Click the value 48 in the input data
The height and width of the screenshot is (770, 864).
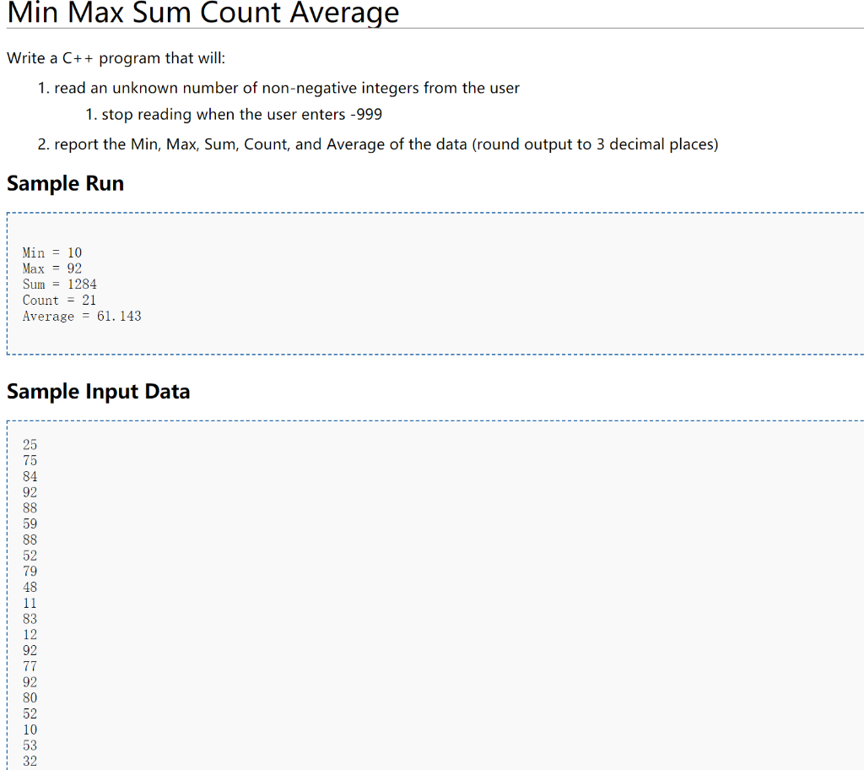30,587
